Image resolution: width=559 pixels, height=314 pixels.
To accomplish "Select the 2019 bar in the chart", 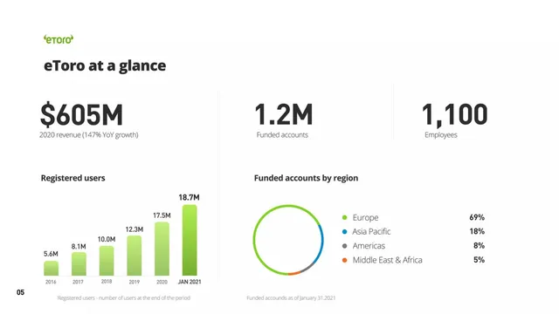I will tap(134, 256).
